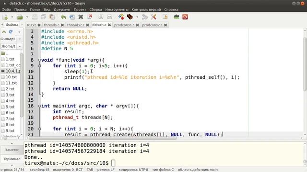Click the editor vertical scrollbar

click(x=305, y=64)
